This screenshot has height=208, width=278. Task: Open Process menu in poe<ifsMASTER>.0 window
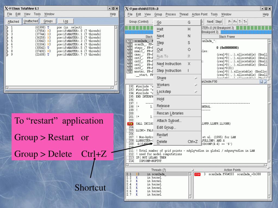point(170,14)
